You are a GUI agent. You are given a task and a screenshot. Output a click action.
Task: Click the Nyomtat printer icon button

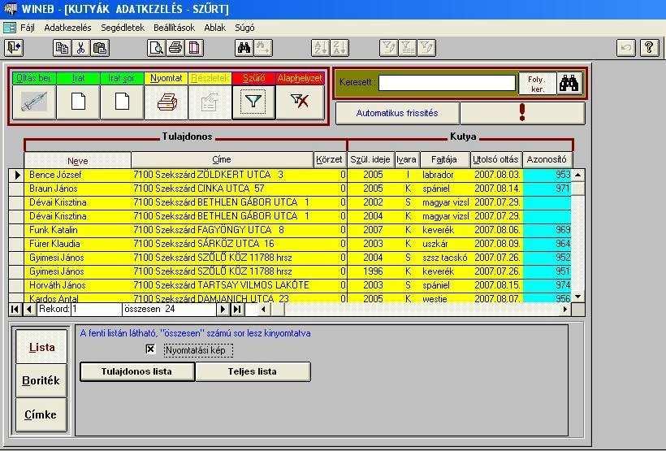point(166,102)
